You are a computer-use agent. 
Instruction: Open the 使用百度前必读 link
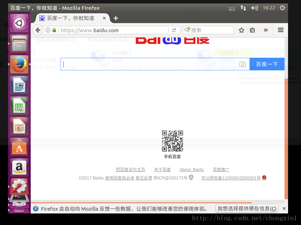tap(120, 178)
